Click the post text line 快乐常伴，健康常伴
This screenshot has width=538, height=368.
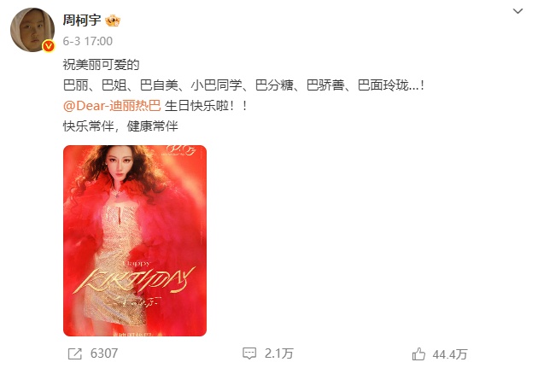(x=120, y=126)
